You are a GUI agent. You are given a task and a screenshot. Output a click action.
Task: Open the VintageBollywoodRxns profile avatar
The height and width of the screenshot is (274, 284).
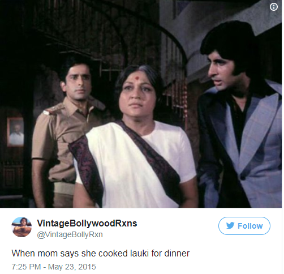click(21, 226)
